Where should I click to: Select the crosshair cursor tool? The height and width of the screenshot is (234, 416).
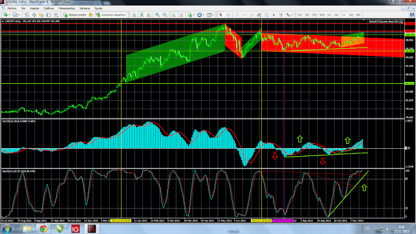tap(228, 15)
